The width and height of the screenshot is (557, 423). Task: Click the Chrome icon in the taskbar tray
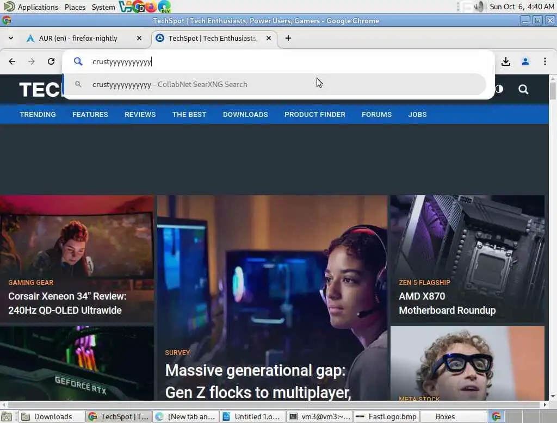496,416
